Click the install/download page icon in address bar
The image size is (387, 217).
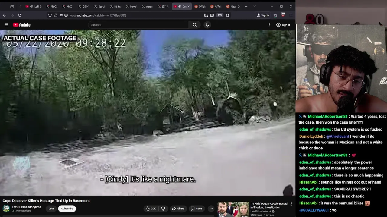212,15
